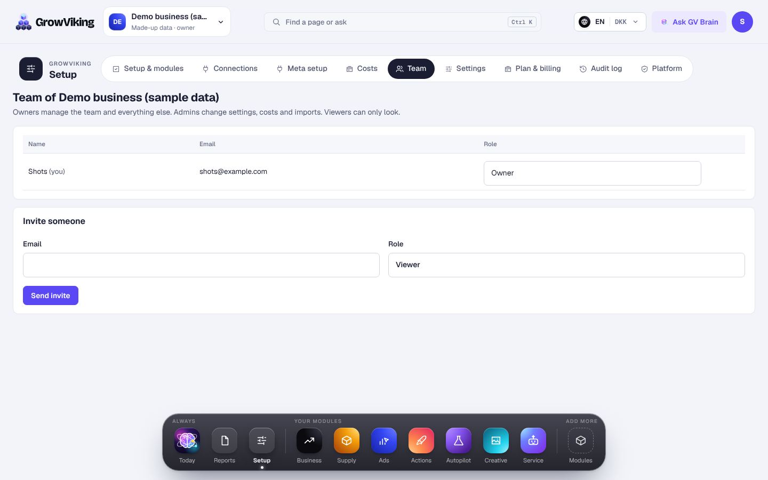This screenshot has width=768, height=480.
Task: Open the Platform tab
Action: click(x=661, y=69)
